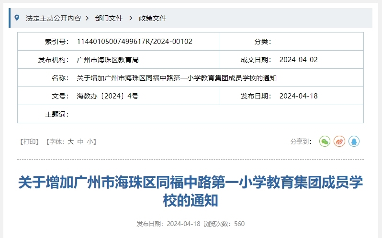Set font size to 中 (medium)

coord(80,141)
